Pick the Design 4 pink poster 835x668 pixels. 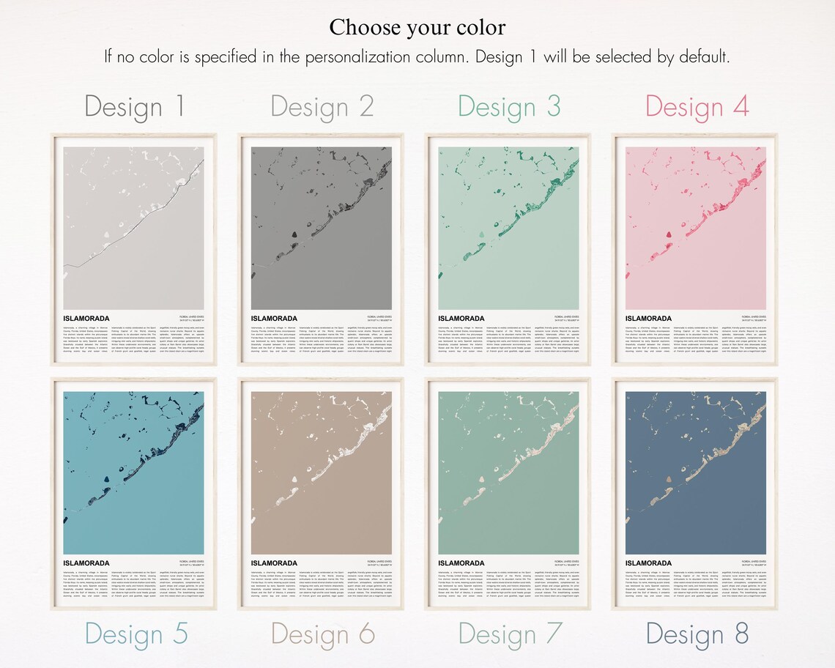click(695, 249)
